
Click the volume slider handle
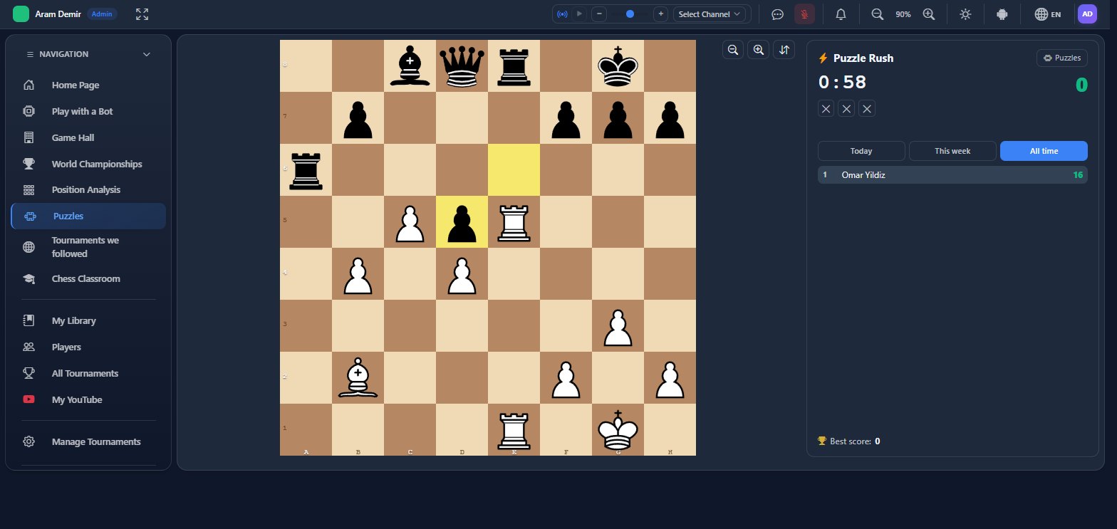[x=630, y=14]
